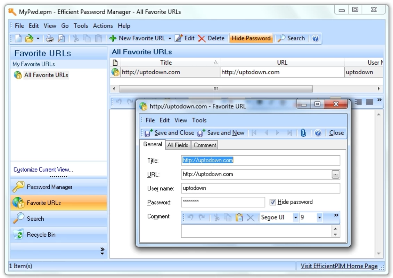Click the New document icon in main toolbar
Screen dimensions: 393x278
(18, 38)
